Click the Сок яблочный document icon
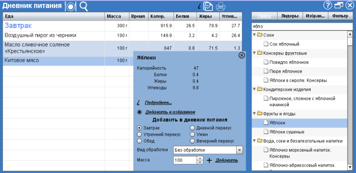The width and height of the screenshot is (356, 173). point(266,44)
